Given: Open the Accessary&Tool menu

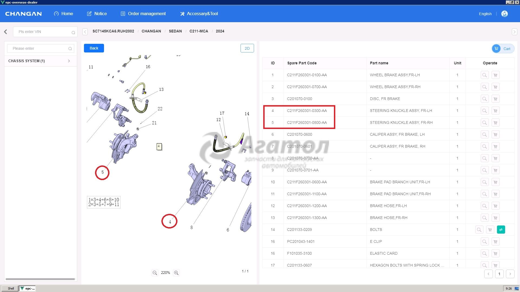Looking at the screenshot, I should pos(199,14).
